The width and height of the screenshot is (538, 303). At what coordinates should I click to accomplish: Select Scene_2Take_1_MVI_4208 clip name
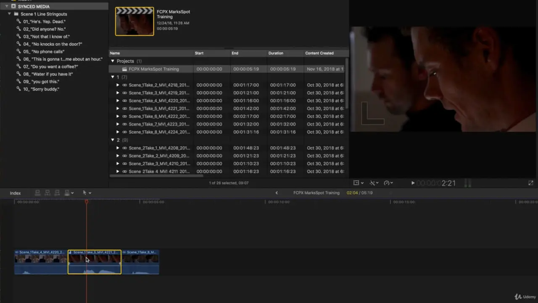(159, 148)
